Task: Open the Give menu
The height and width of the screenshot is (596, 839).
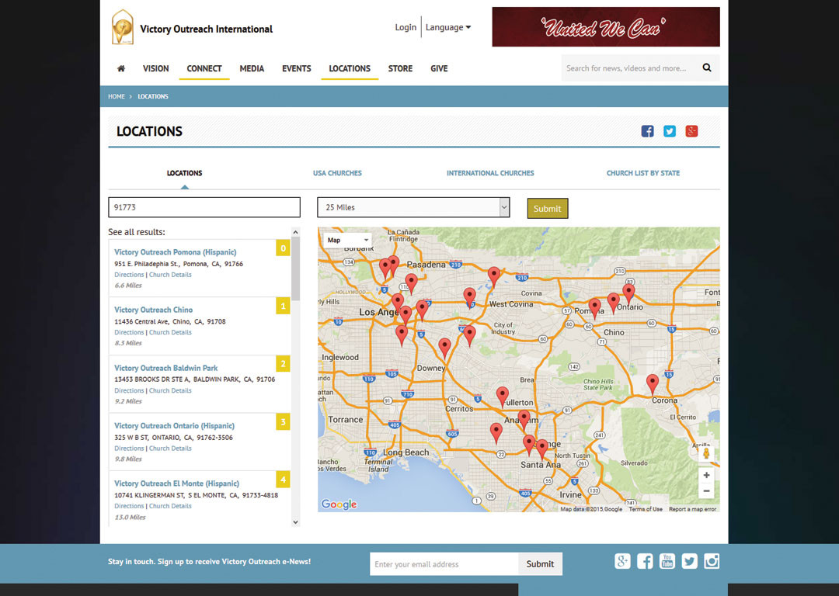Action: (439, 68)
